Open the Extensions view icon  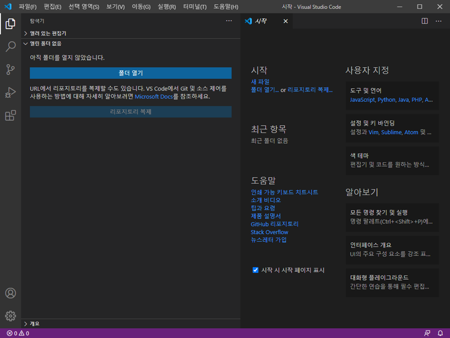[x=10, y=115]
